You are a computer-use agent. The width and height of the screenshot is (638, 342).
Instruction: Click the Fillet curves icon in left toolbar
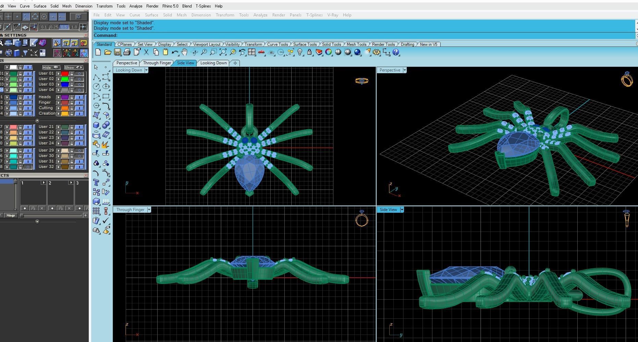coord(106,106)
